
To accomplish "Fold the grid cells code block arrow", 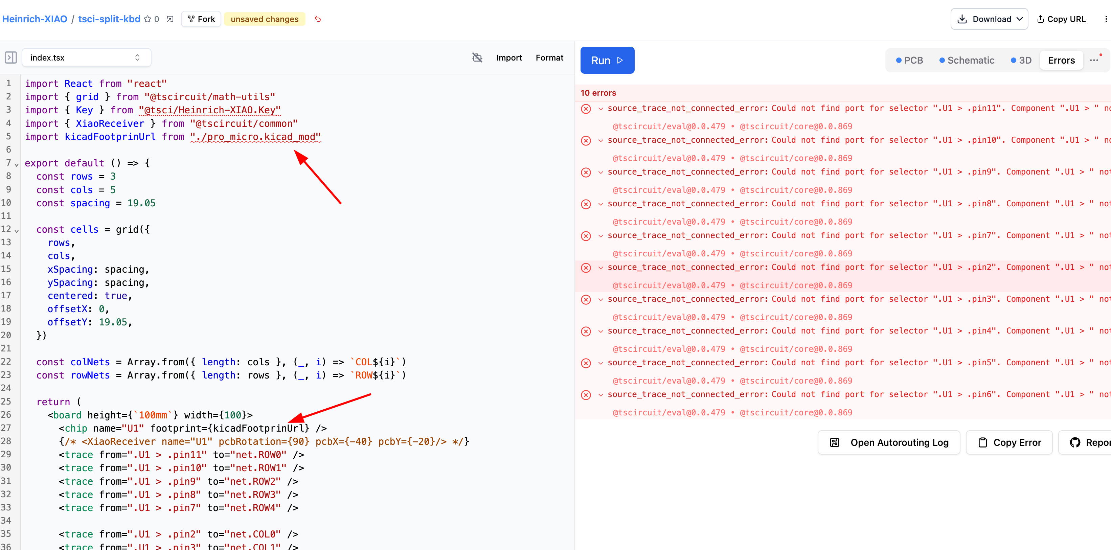I will [x=17, y=231].
